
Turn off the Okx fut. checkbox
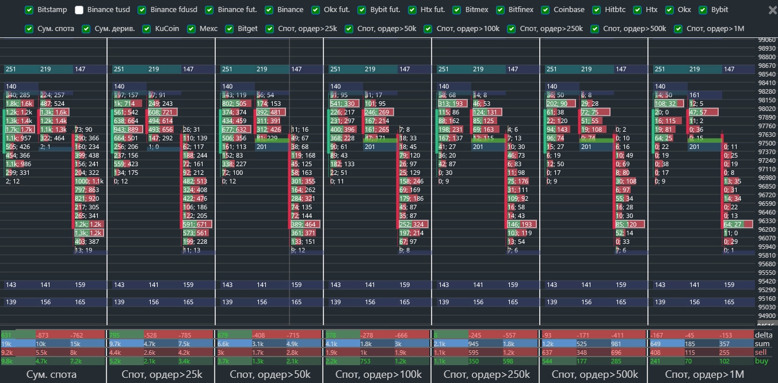point(315,10)
